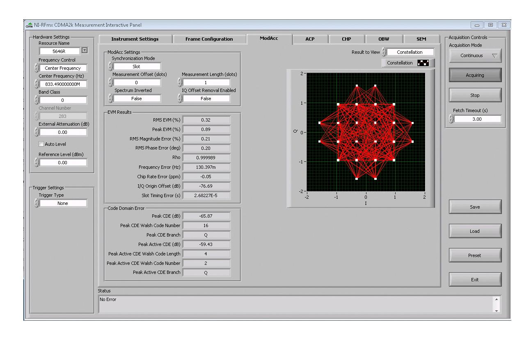
Task: Click the Status scrollbar down arrow
Action: tap(497, 310)
